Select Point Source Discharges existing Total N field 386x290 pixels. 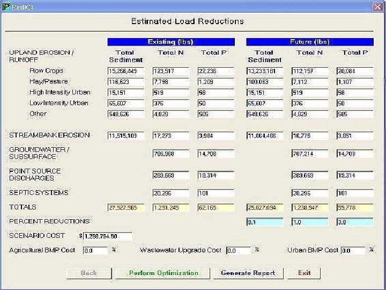coord(170,175)
